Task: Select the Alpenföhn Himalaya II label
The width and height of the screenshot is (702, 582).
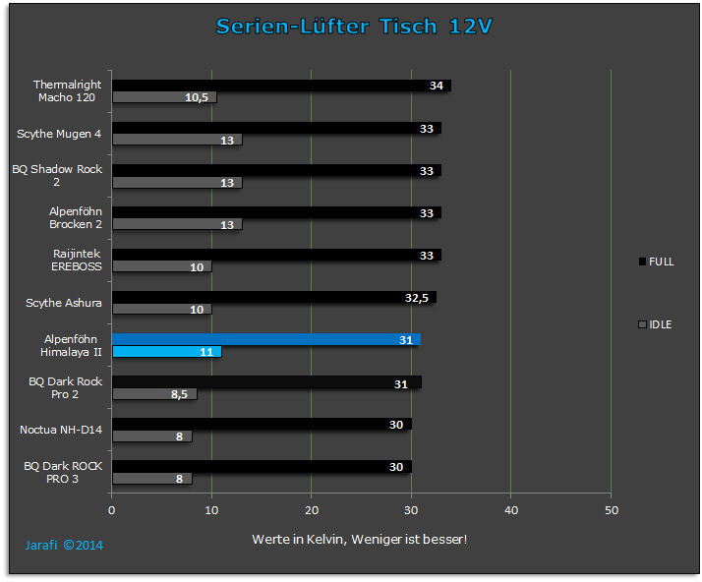Action: click(x=71, y=346)
